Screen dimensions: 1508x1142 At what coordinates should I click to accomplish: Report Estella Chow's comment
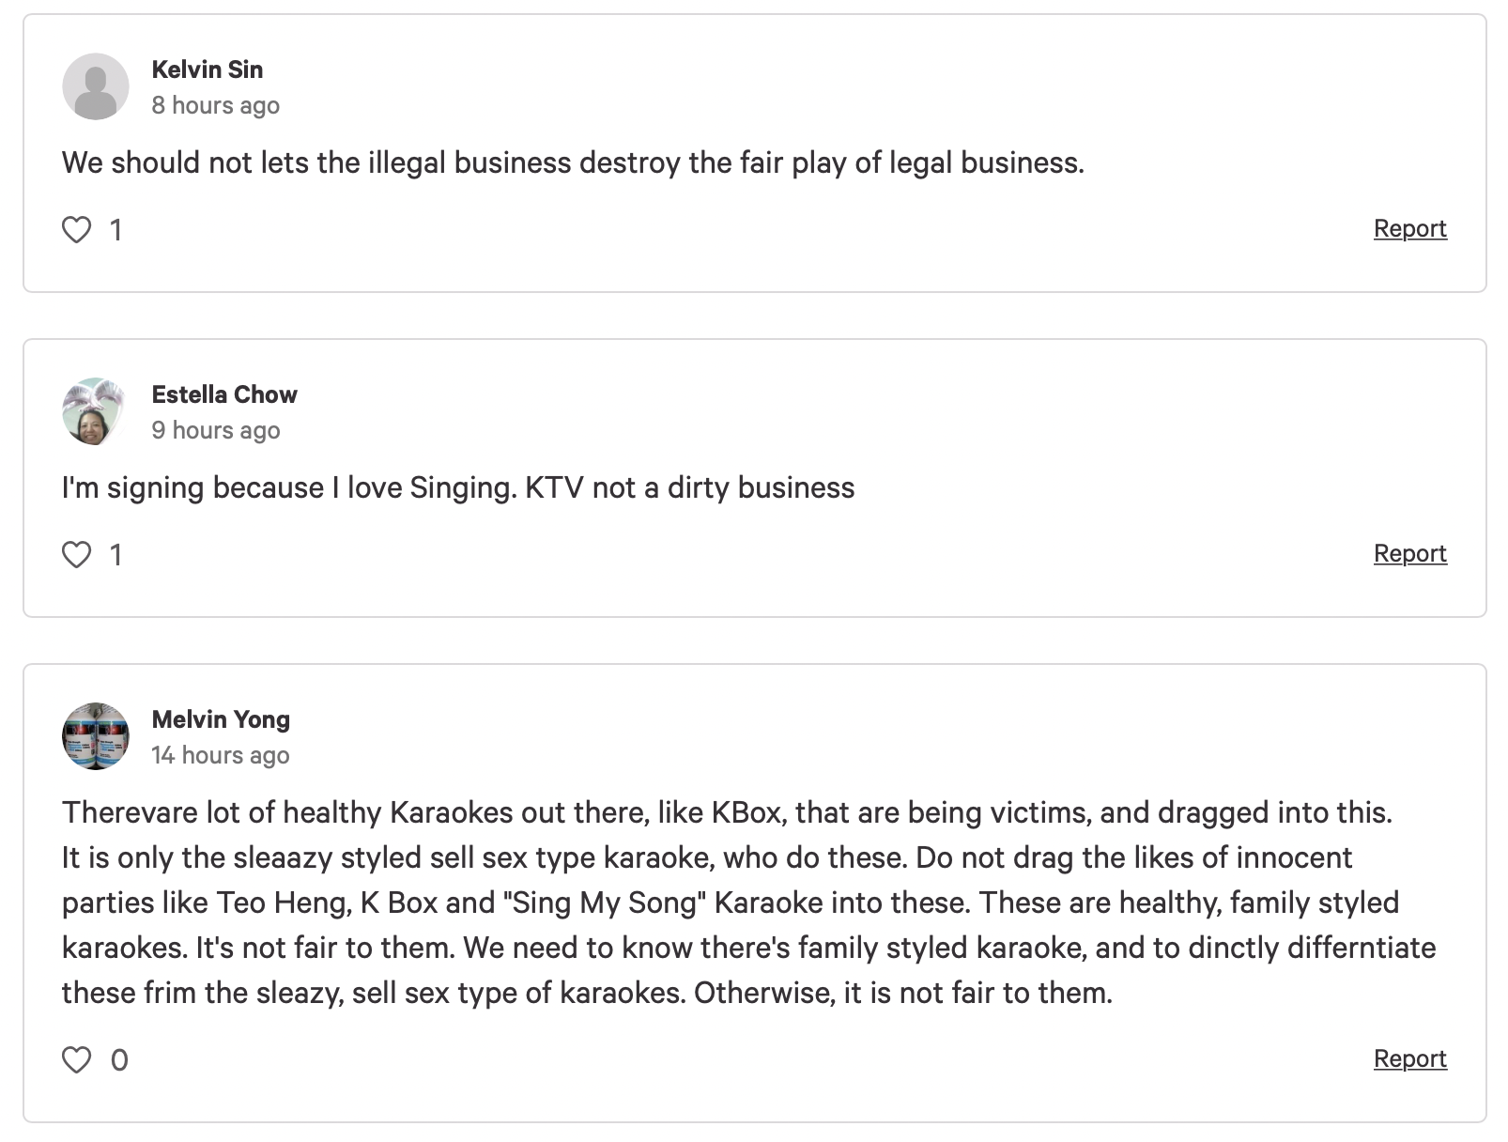[1409, 553]
